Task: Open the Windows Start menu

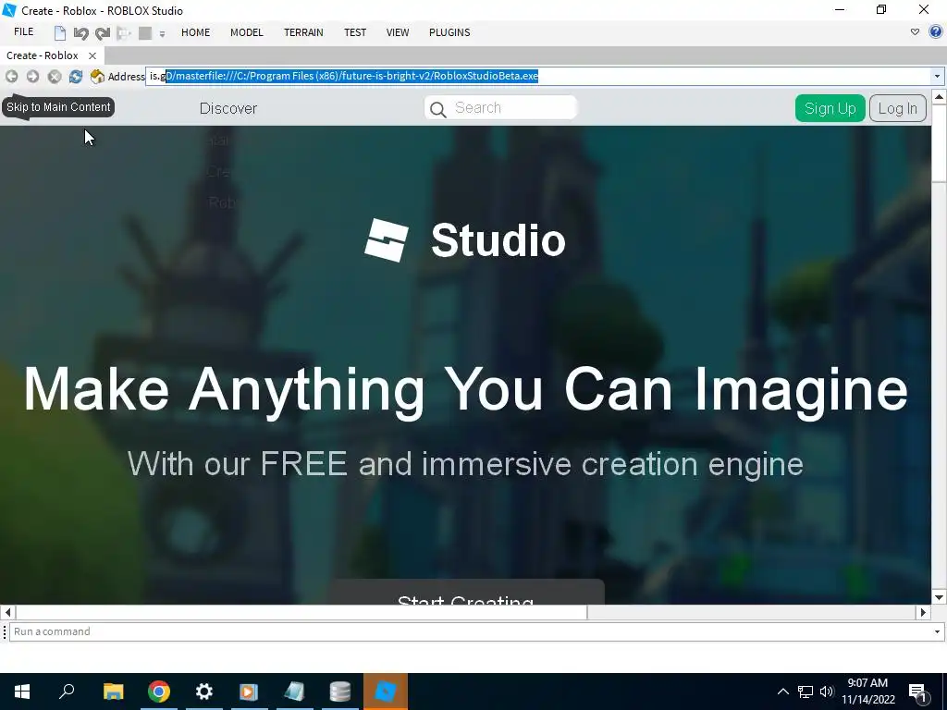Action: coord(22,692)
